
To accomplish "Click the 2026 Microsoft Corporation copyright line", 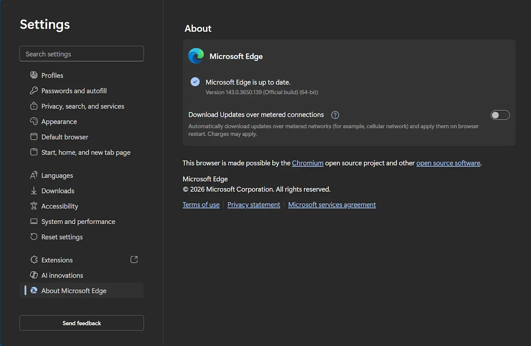I will coord(257,189).
